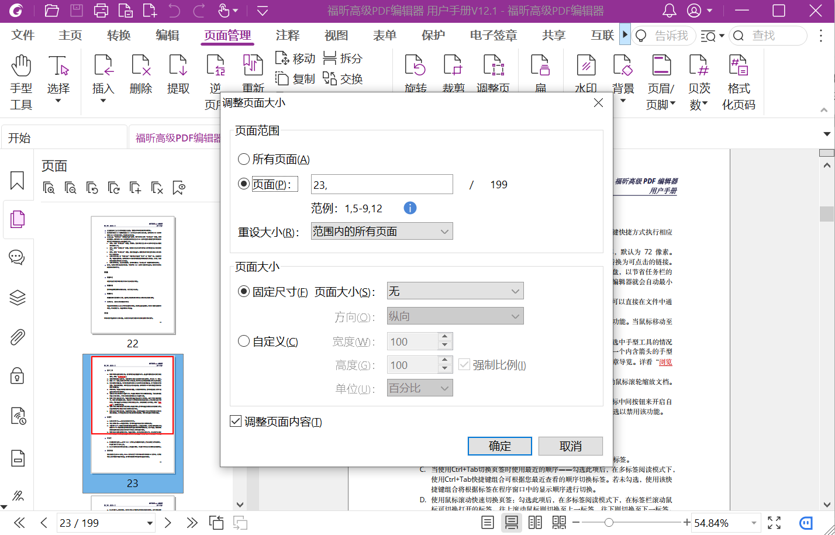The image size is (835, 535).
Task: Click the 查找 search field
Action: (769, 36)
